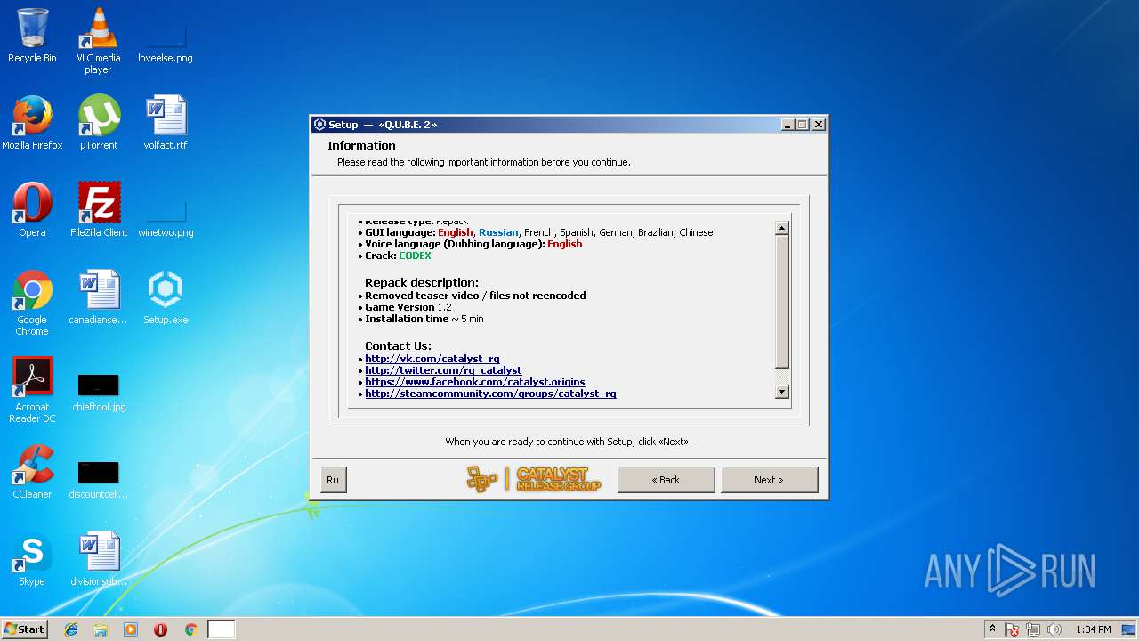This screenshot has width=1139, height=641.
Task: Select the volfact.rtf document icon
Action: 166,123
